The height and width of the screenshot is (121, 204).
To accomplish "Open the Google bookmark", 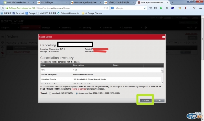I will (x=31, y=13).
